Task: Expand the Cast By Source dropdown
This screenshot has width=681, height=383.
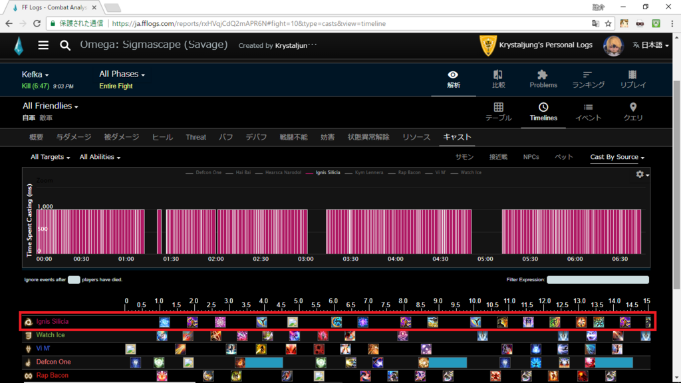Action: [617, 157]
